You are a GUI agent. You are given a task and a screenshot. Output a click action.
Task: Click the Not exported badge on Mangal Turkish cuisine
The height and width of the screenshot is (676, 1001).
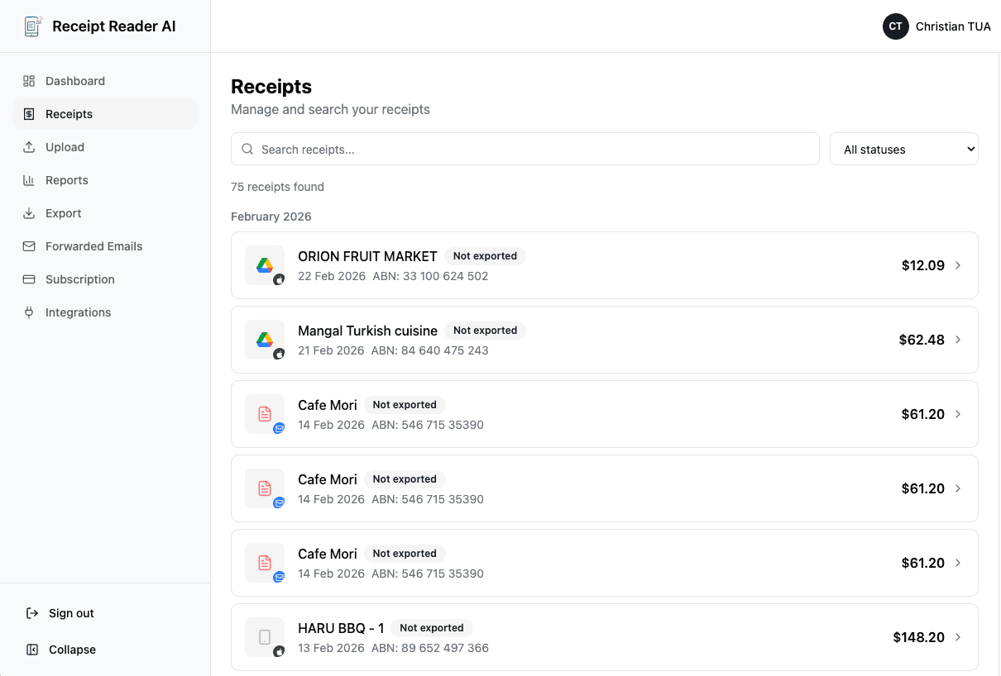(486, 330)
